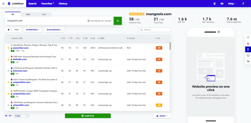Open backlink in new tab icon
This screenshot has width=251, height=123.
pyautogui.click(x=248, y=37)
